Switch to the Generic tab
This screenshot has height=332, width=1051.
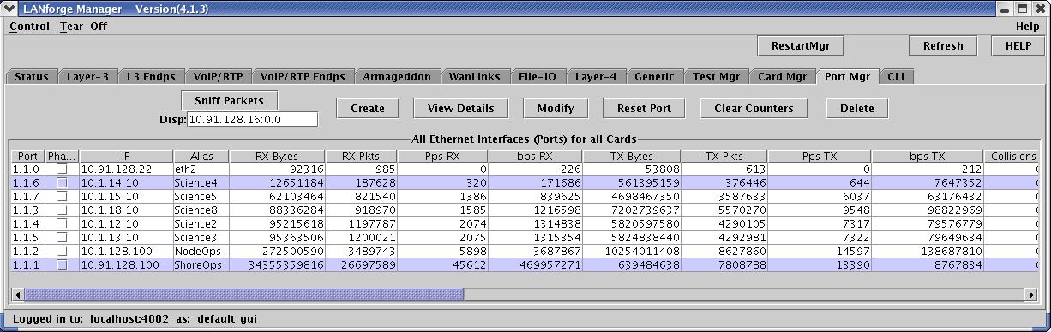click(655, 77)
